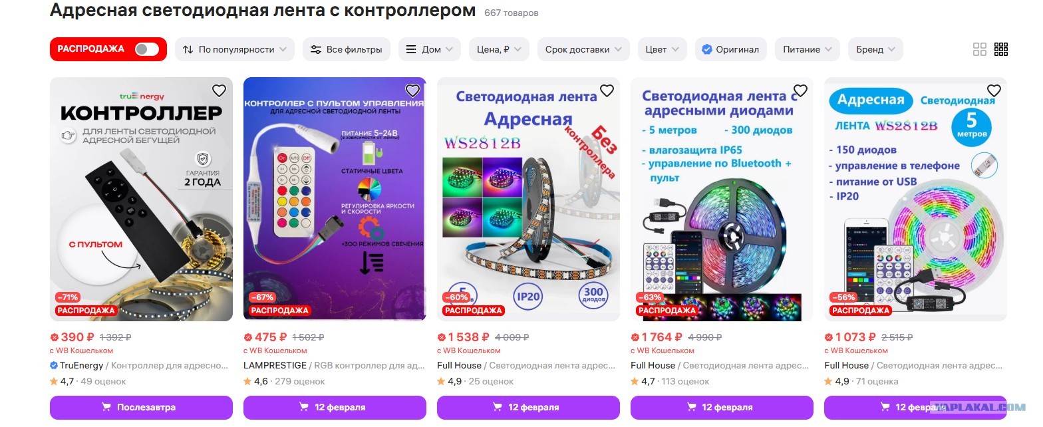1043x427 pixels.
Task: Open the Цена price dropdown
Action: tap(499, 49)
